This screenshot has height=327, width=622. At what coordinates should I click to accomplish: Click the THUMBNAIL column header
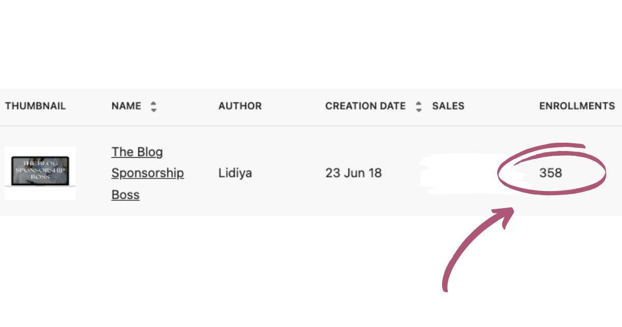coord(36,106)
